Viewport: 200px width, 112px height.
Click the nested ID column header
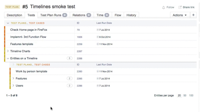coord(78,64)
